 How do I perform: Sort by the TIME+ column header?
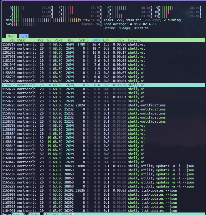120,40
